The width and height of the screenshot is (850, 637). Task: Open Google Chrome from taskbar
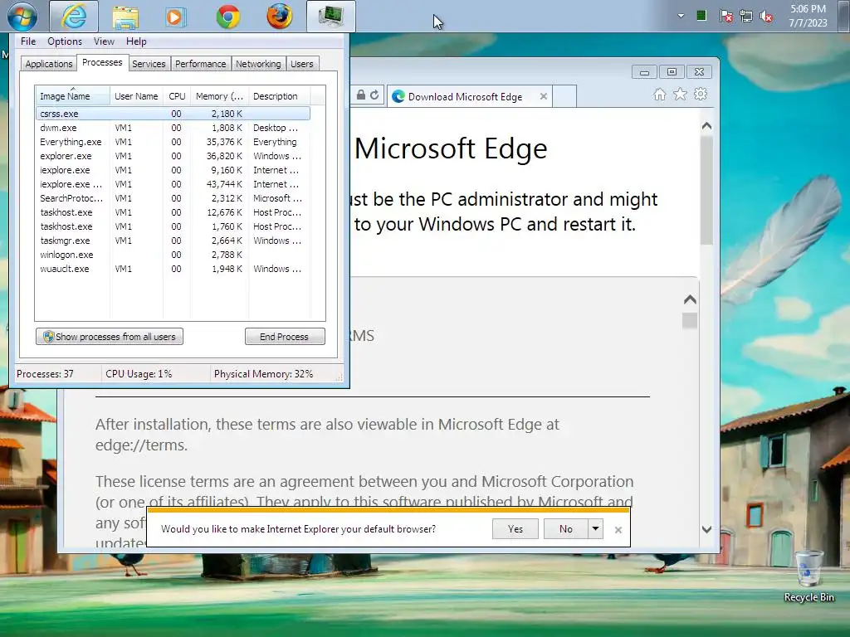[228, 17]
